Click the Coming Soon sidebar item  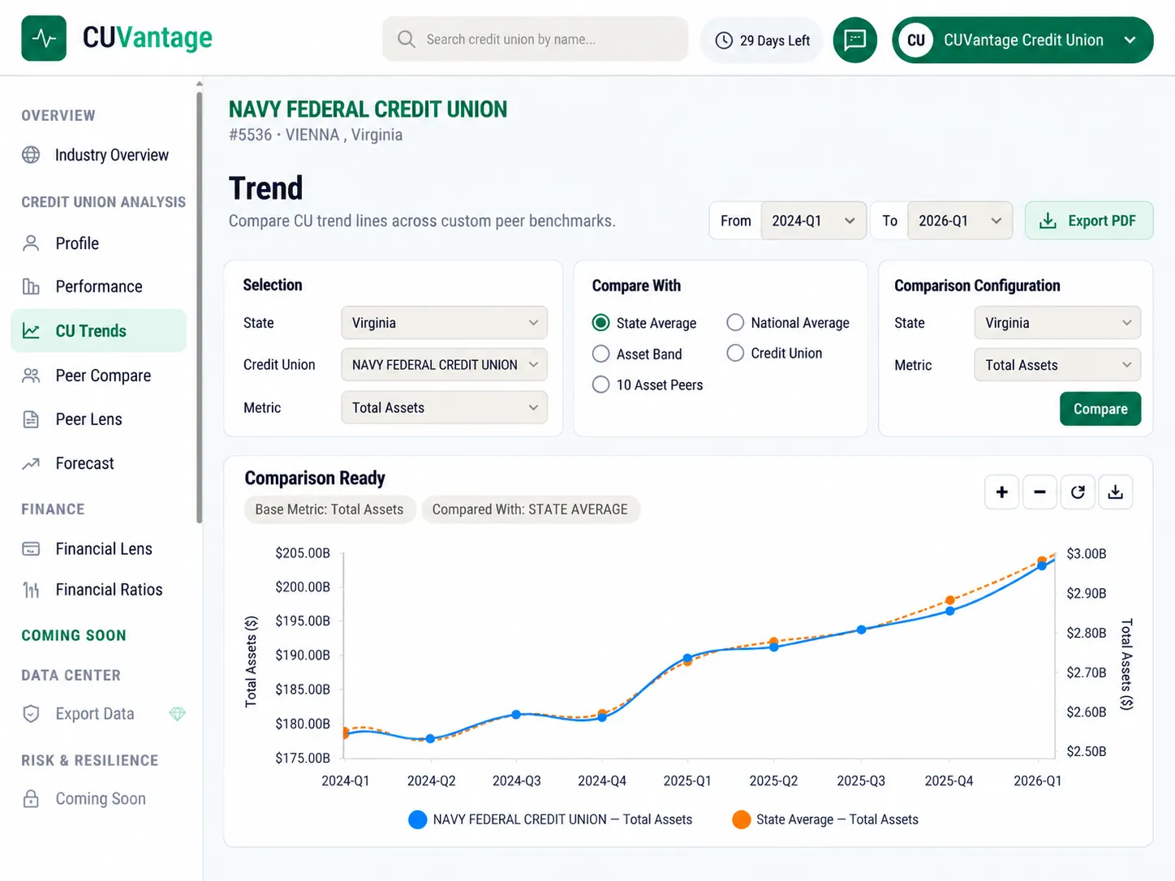99,799
